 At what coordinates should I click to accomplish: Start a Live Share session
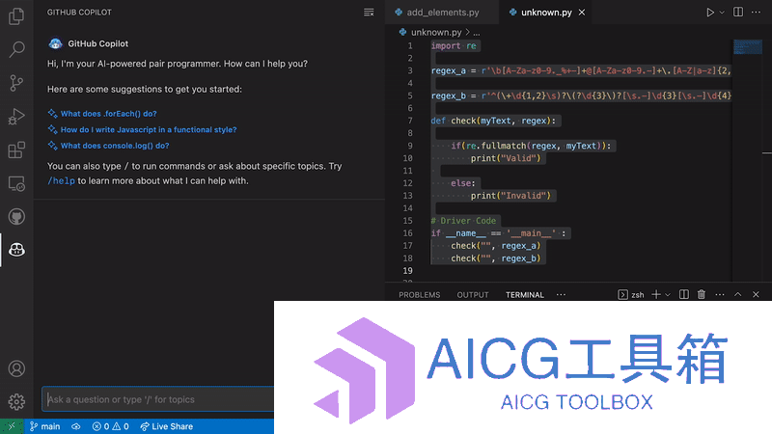click(x=166, y=426)
